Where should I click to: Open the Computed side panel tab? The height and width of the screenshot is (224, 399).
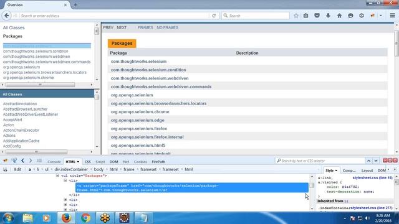pyautogui.click(x=349, y=170)
